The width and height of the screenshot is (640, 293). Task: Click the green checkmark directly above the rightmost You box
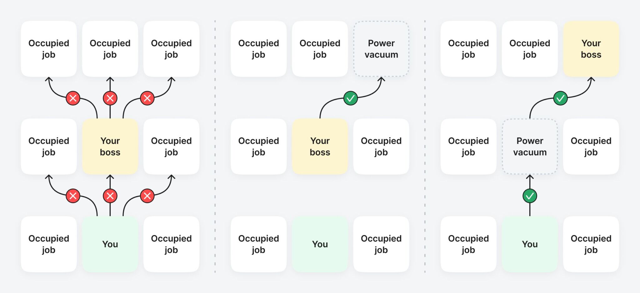530,196
